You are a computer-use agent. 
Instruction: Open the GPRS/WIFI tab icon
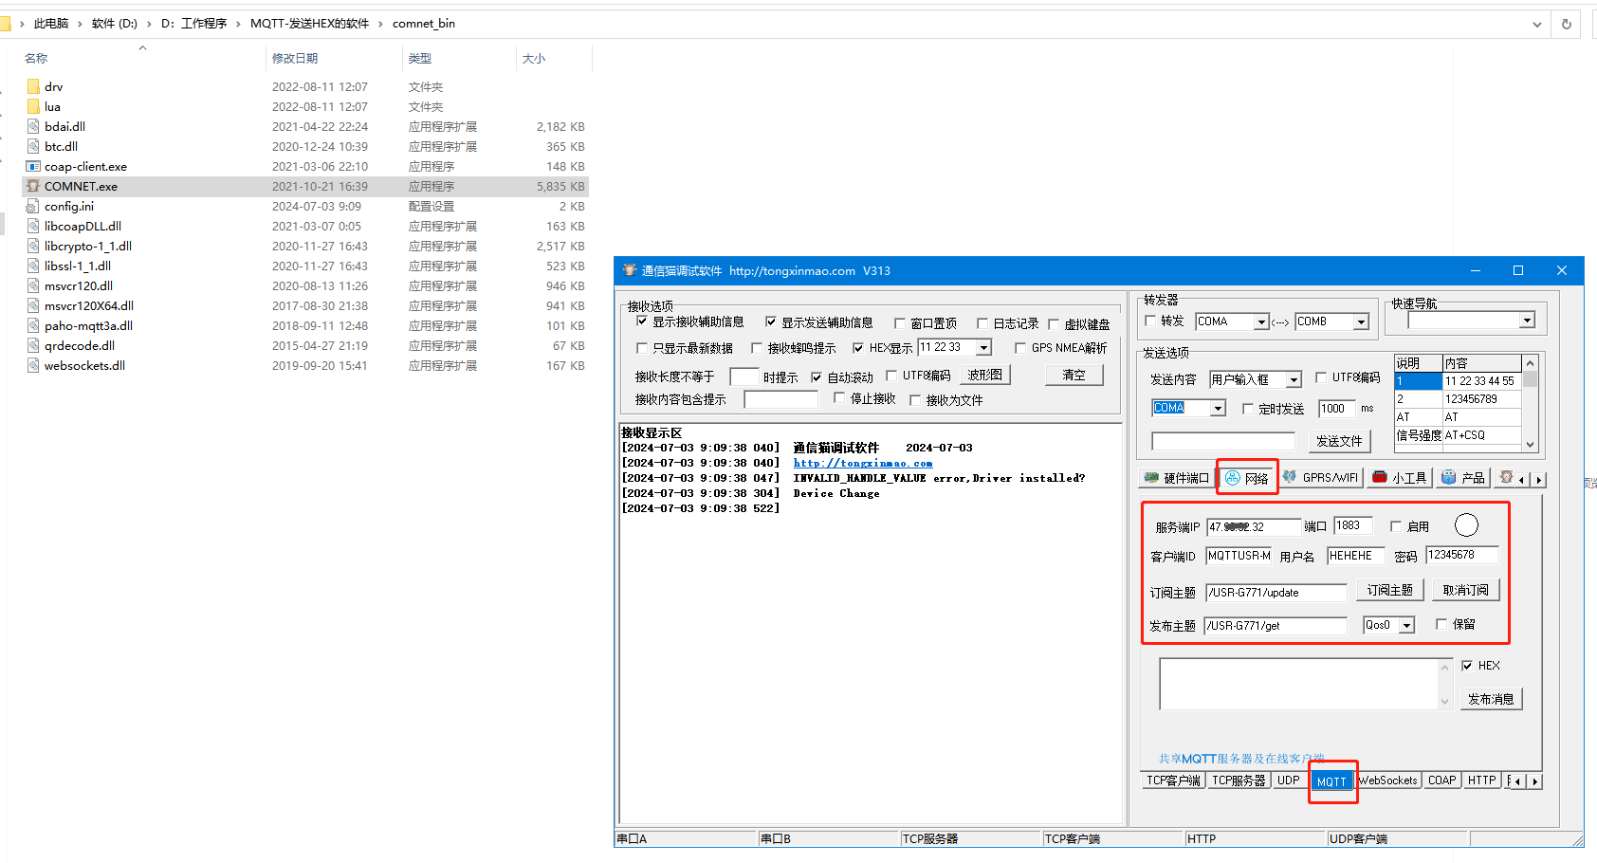(1290, 478)
